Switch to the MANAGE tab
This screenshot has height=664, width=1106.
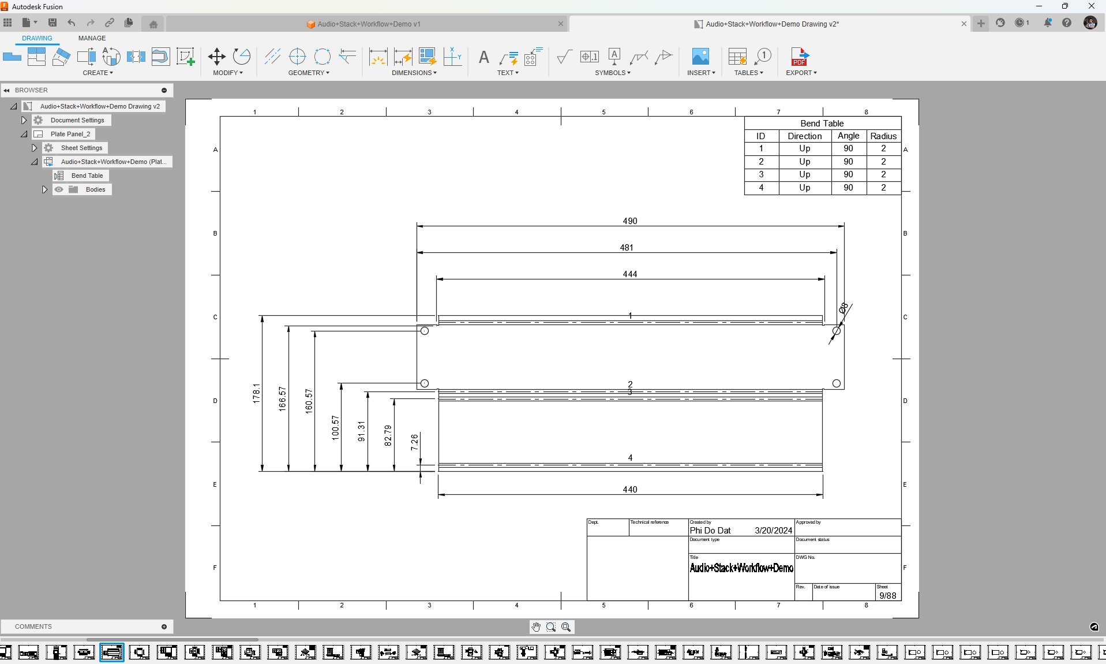pyautogui.click(x=92, y=38)
